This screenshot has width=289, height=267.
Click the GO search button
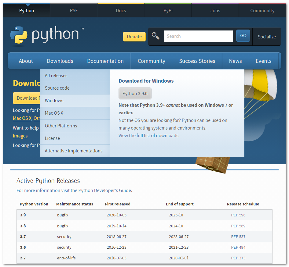(243, 35)
